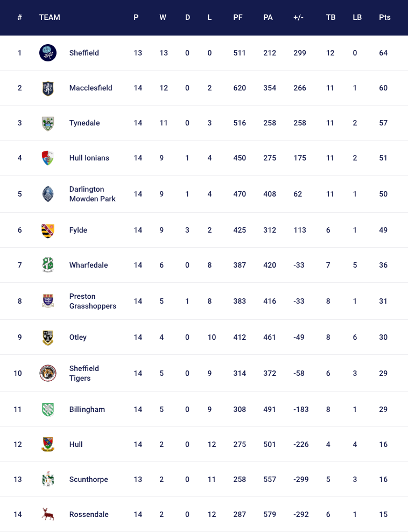Select the Tynedale team badge
This screenshot has height=532, width=408.
pyautogui.click(x=48, y=123)
